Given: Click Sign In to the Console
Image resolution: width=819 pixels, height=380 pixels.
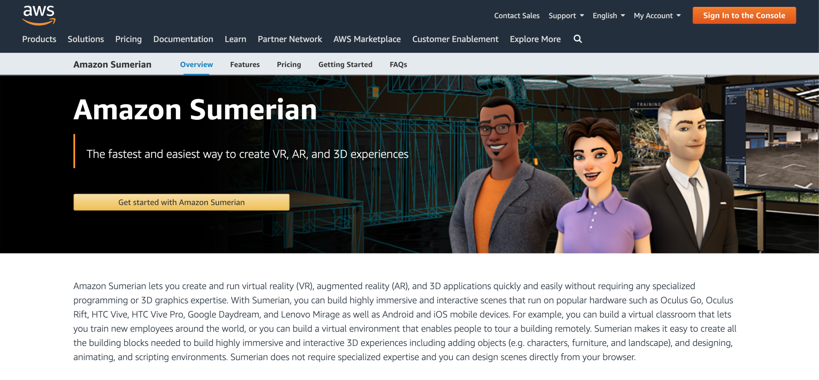Looking at the screenshot, I should tap(744, 15).
